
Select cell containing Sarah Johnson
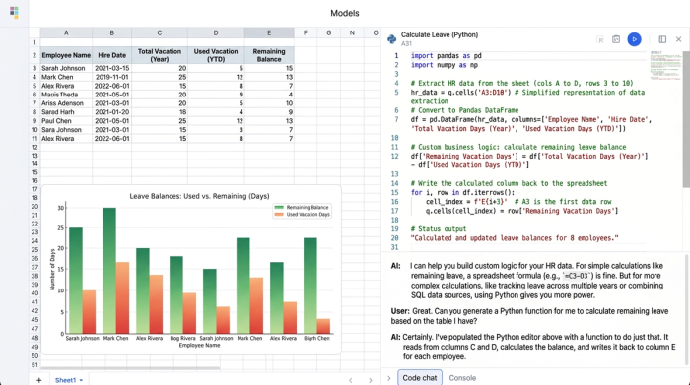[66, 68]
